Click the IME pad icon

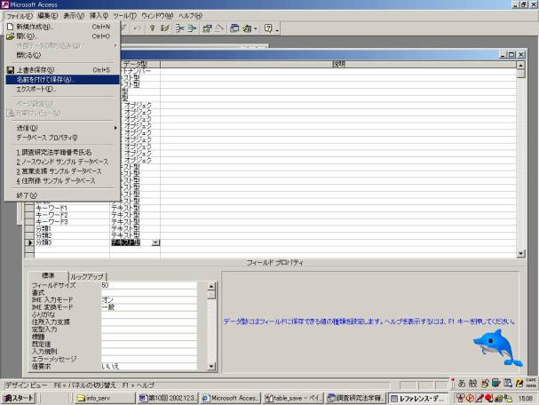(485, 383)
